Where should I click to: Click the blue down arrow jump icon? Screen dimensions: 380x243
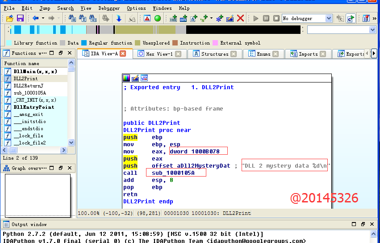pyautogui.click(x=119, y=18)
